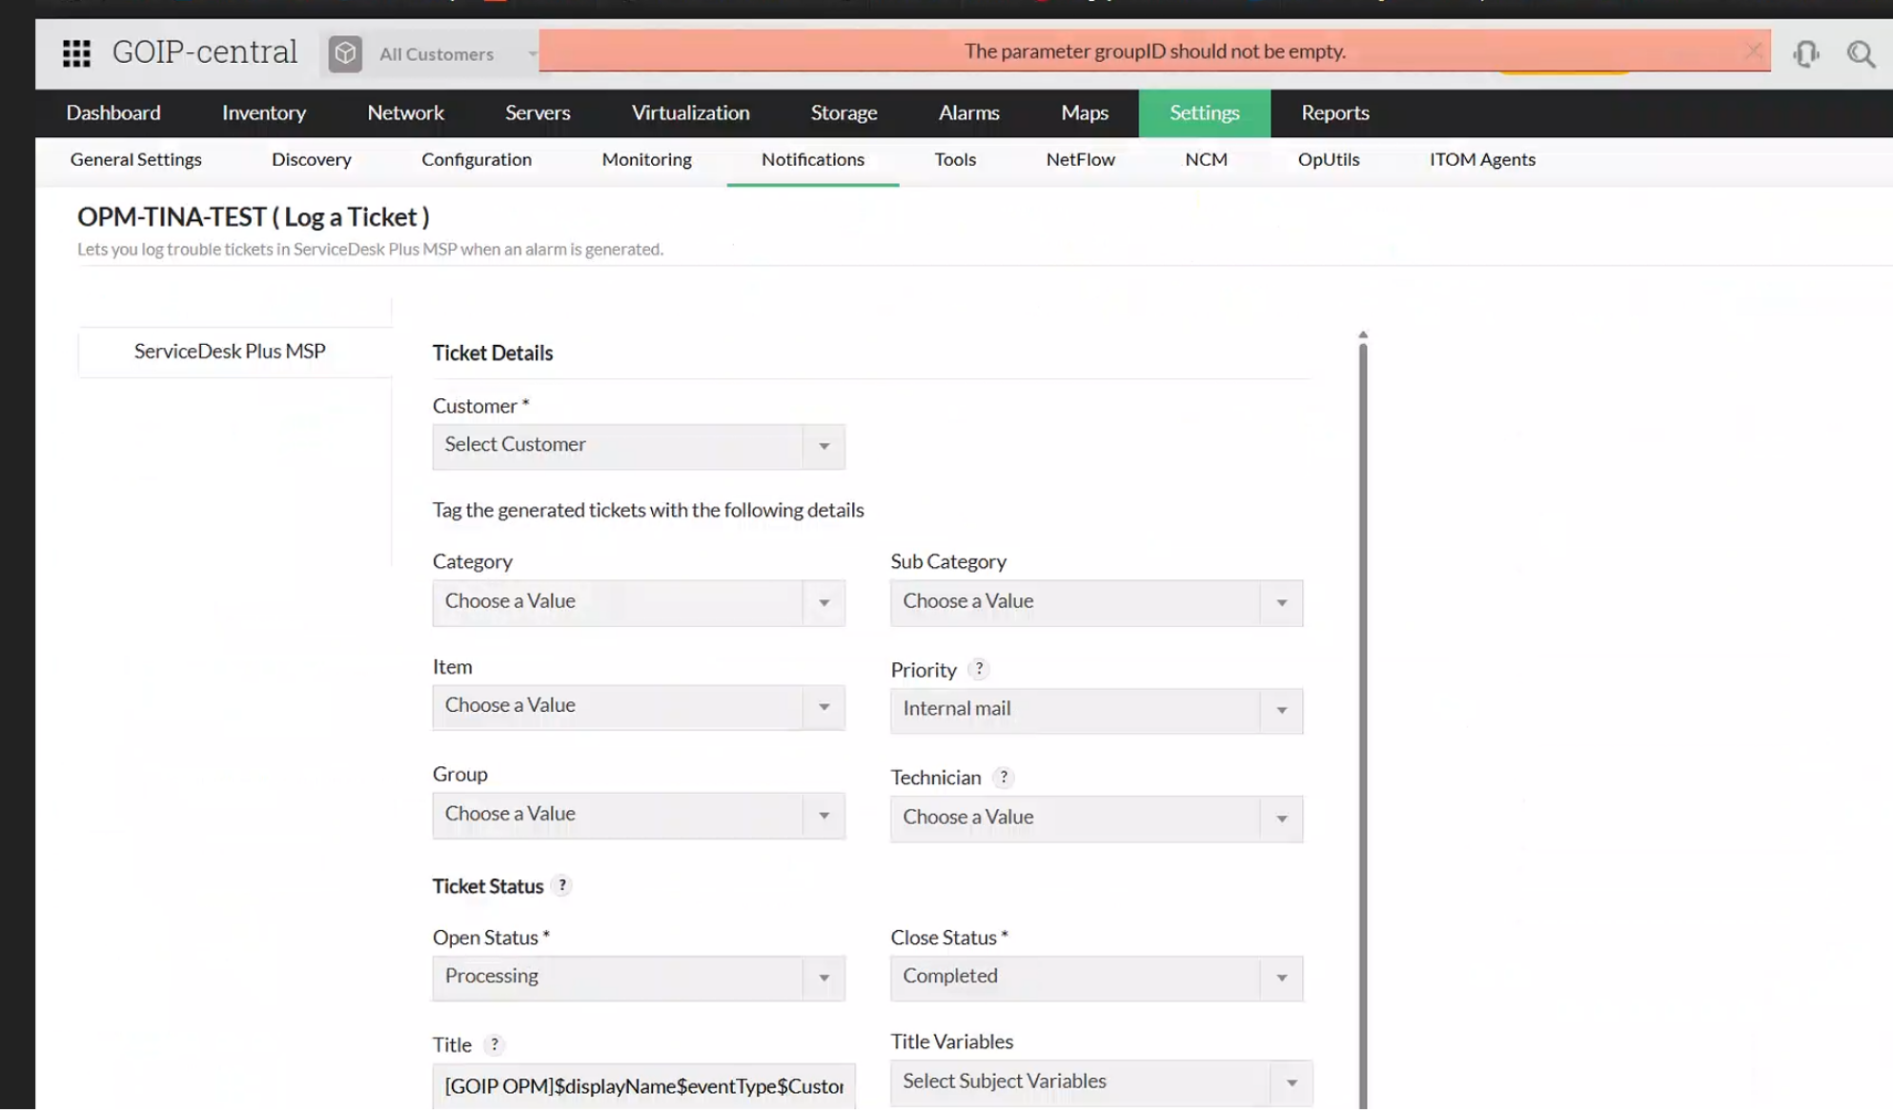
Task: Open the Monitoring settings tab
Action: [646, 160]
